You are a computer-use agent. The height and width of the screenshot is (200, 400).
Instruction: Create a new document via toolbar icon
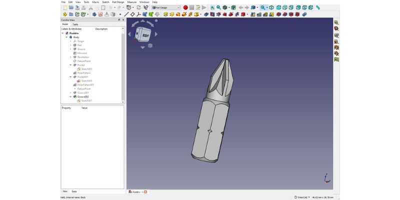coord(65,7)
